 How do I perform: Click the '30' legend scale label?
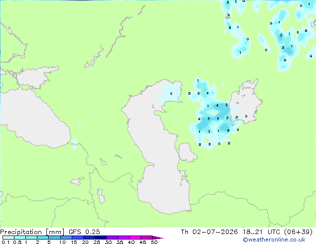pos(108,242)
